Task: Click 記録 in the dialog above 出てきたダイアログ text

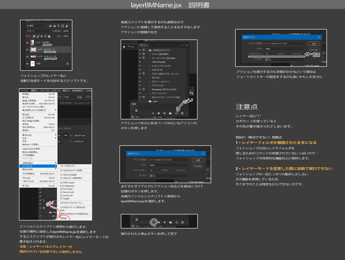Action: pyautogui.click(x=198, y=160)
